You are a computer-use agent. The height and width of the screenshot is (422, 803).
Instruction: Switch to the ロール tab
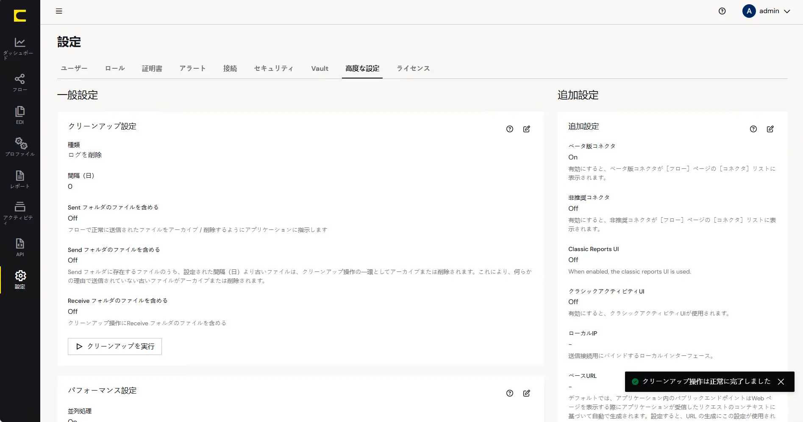pyautogui.click(x=115, y=68)
